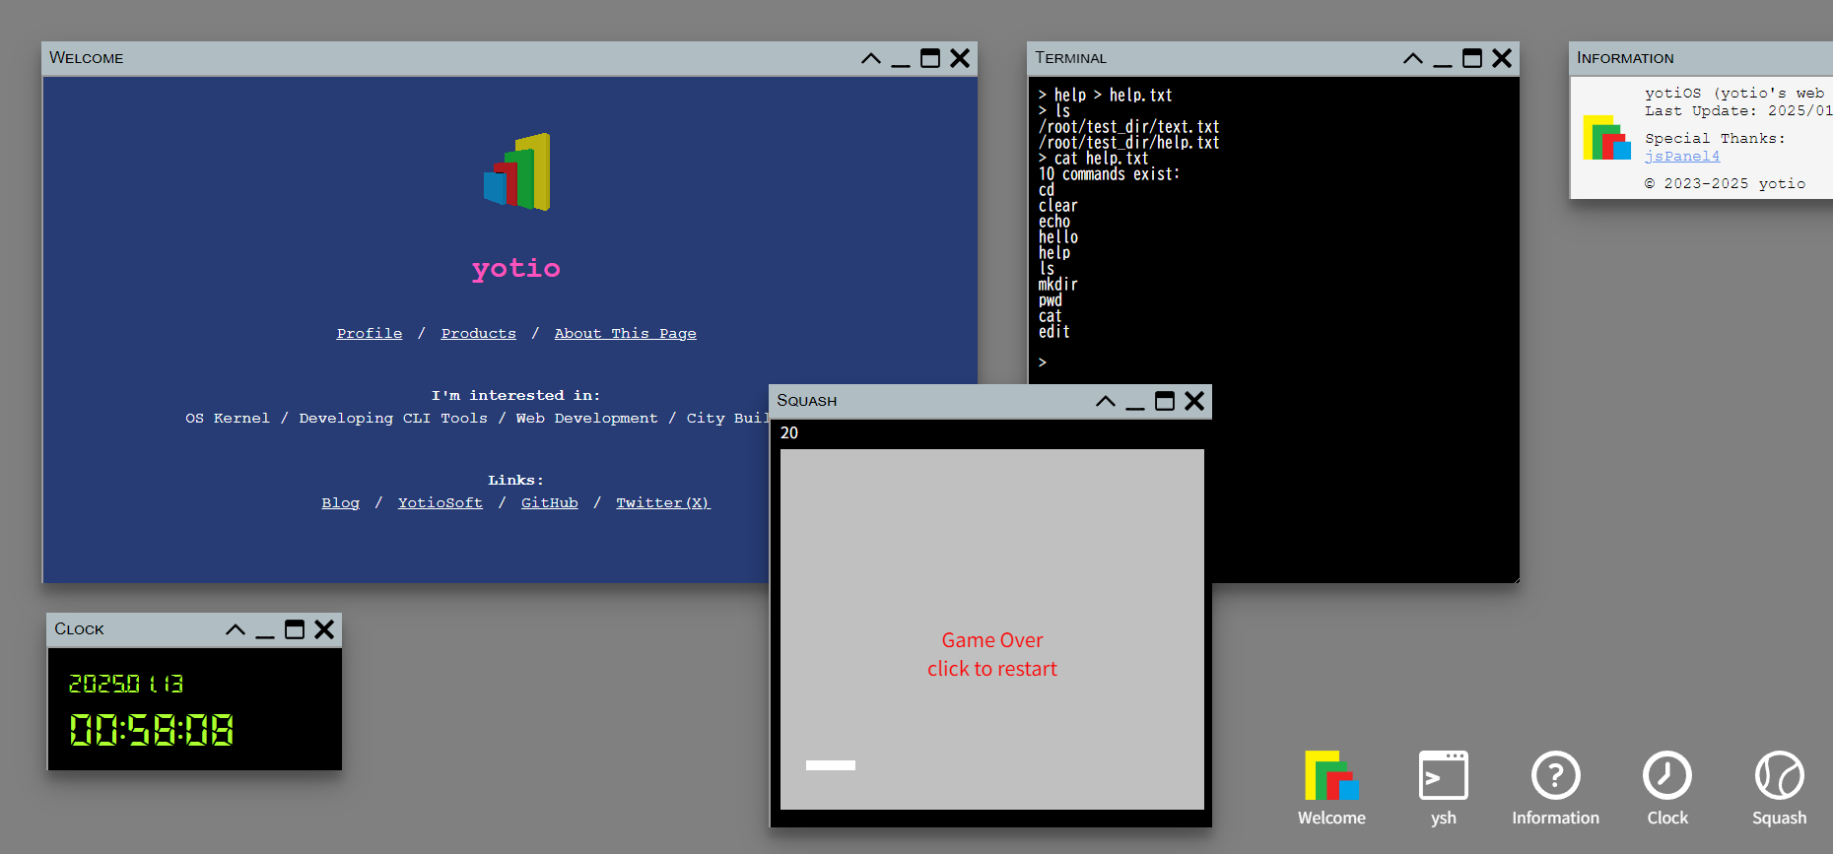Image resolution: width=1833 pixels, height=854 pixels.
Task: Collapse the Clock window with the up chevron
Action: (236, 629)
